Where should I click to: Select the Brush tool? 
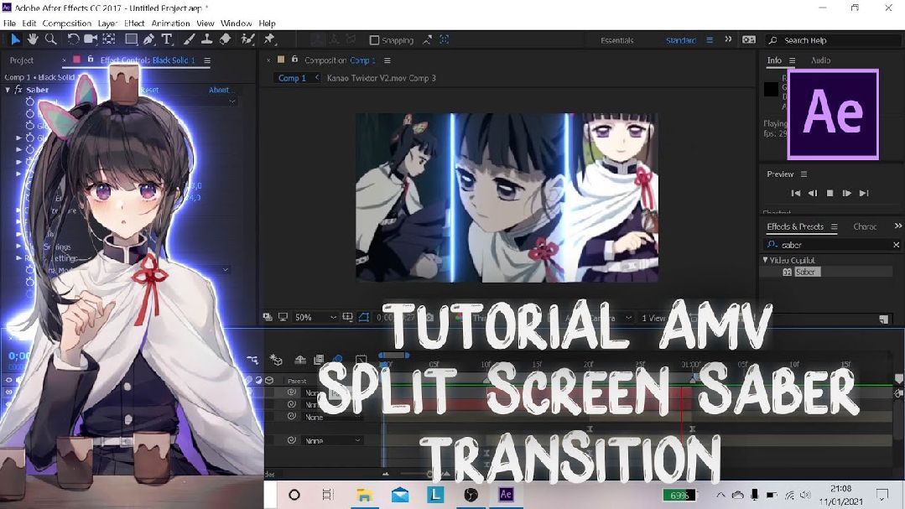pos(189,39)
